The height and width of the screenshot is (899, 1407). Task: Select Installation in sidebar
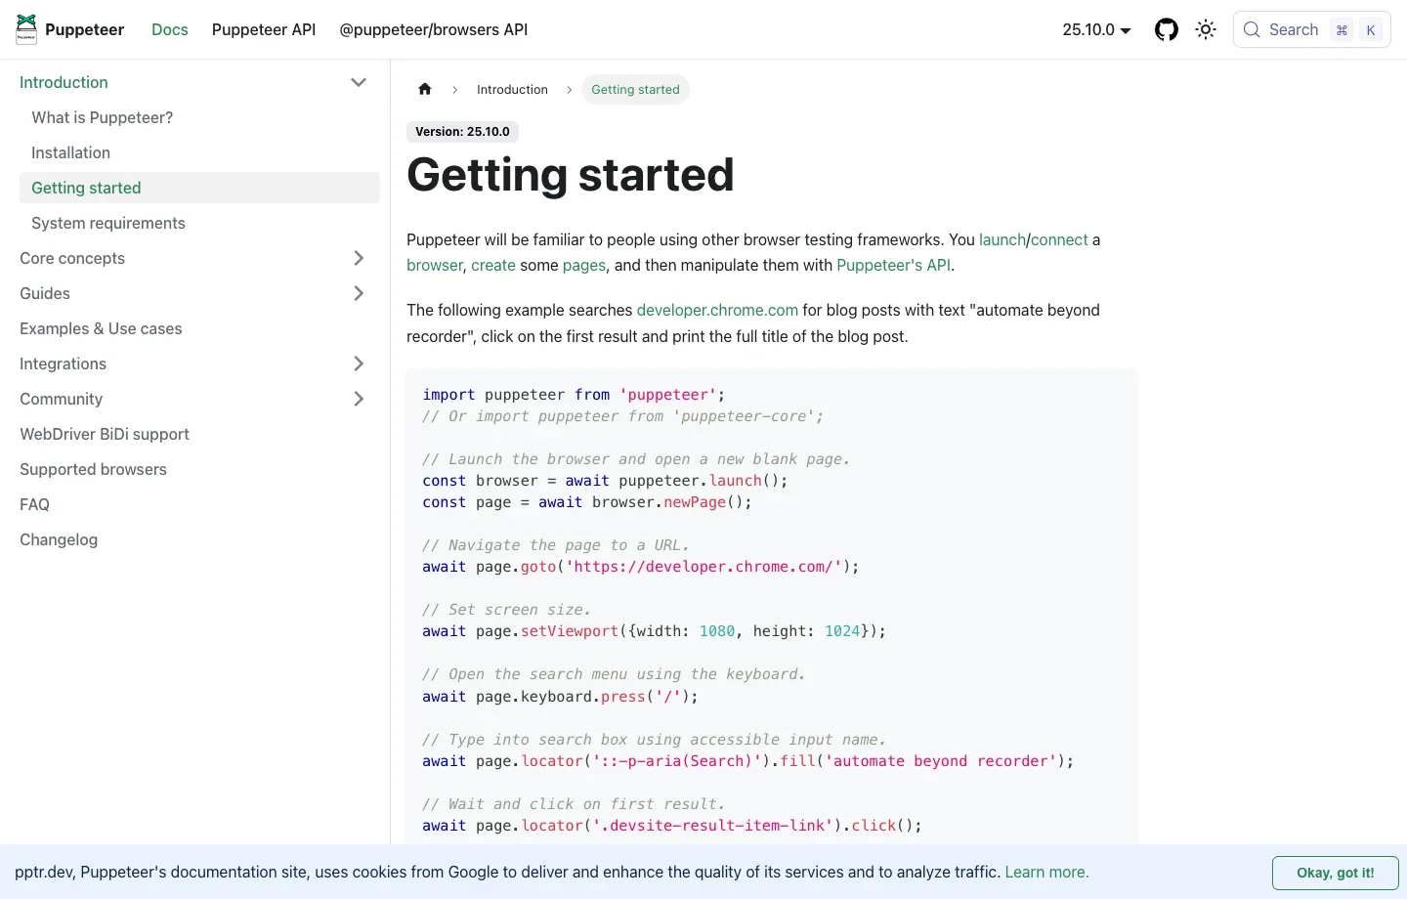pos(199,152)
